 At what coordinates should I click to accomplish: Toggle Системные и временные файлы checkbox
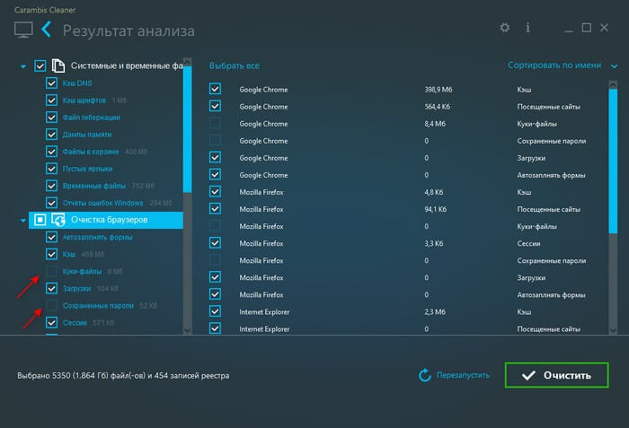click(40, 66)
